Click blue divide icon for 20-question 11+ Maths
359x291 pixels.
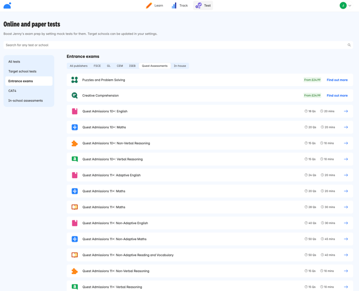pos(74,191)
